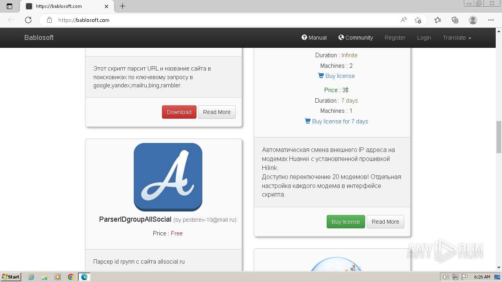Open the media player taskbar icon
Image resolution: width=502 pixels, height=282 pixels.
click(x=58, y=277)
